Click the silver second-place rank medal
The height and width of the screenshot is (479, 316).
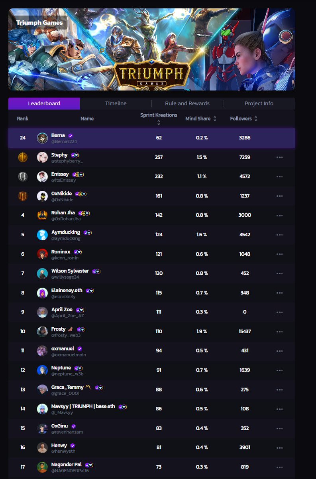23,176
